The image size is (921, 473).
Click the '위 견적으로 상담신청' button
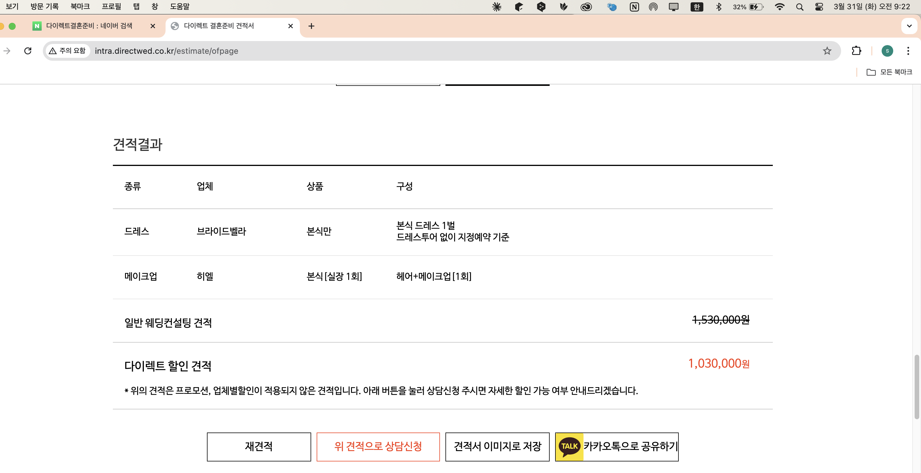pyautogui.click(x=378, y=447)
